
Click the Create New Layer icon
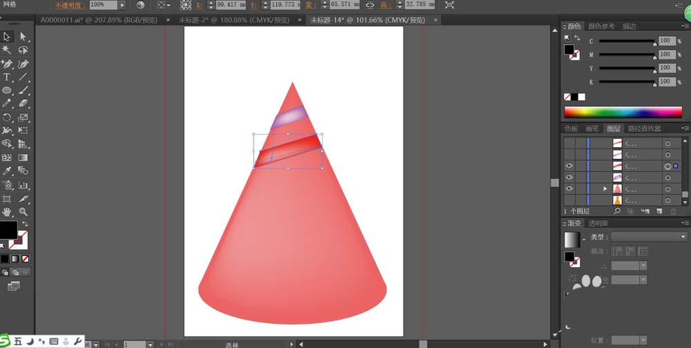click(659, 211)
